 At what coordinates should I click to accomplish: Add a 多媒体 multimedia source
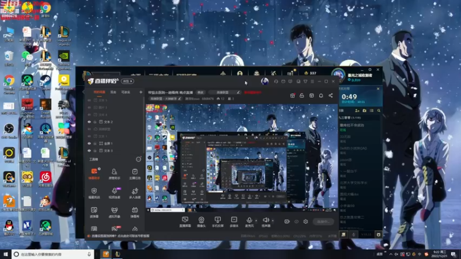tap(234, 222)
